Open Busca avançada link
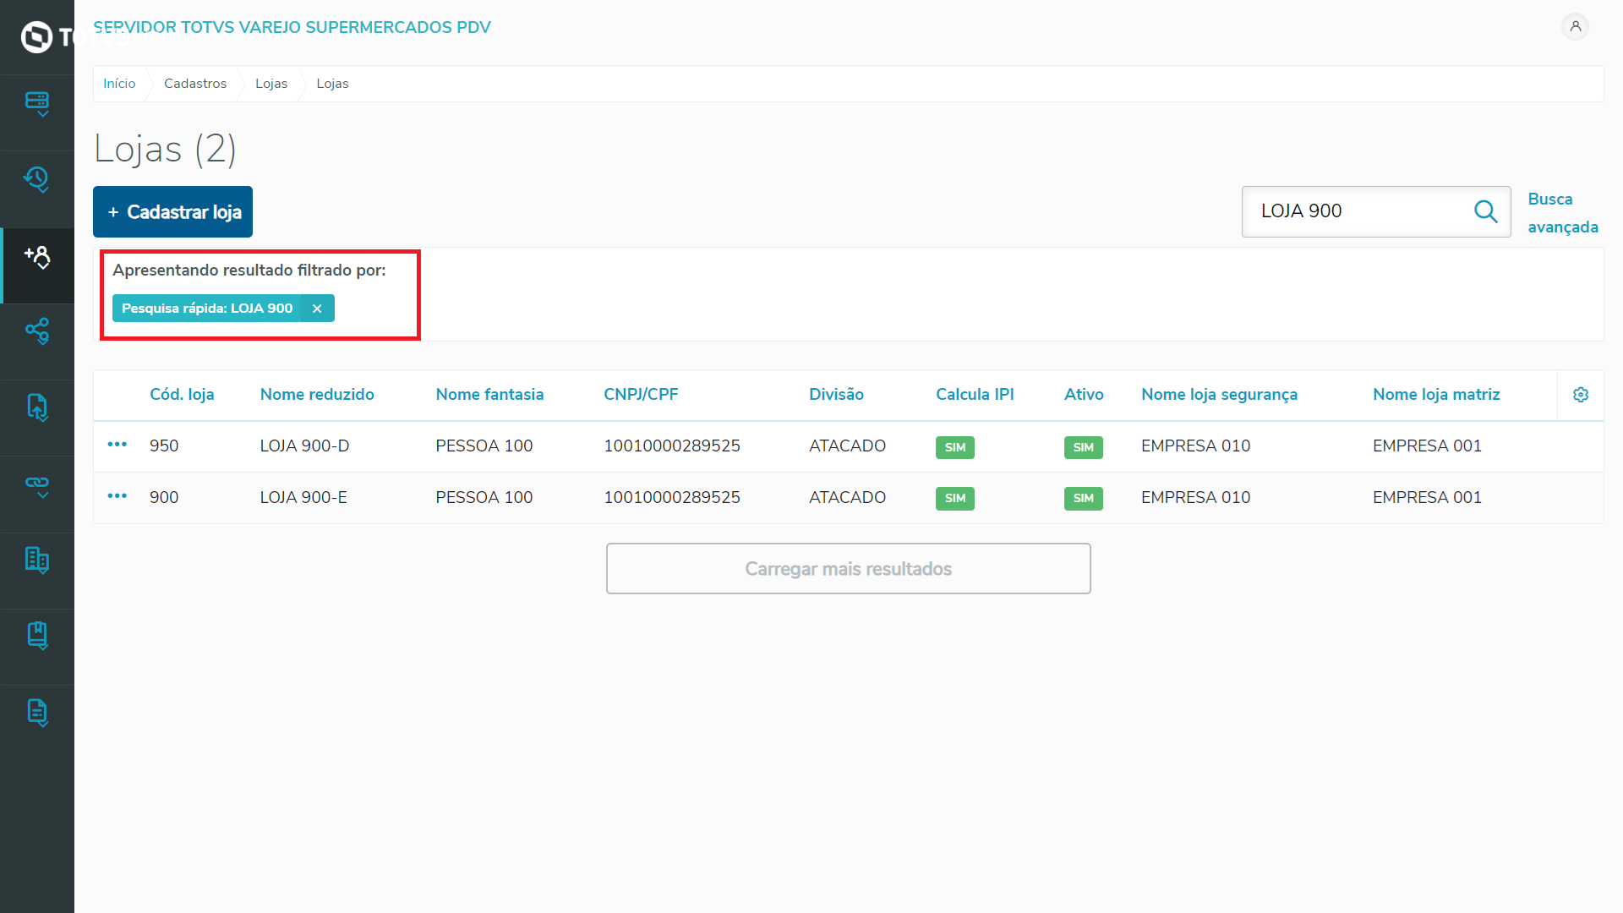The image size is (1623, 913). click(x=1562, y=213)
